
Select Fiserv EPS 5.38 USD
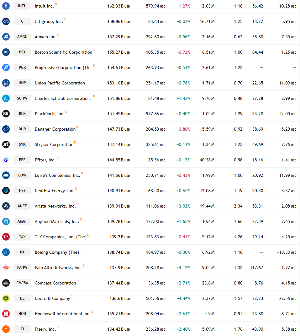click(x=289, y=329)
